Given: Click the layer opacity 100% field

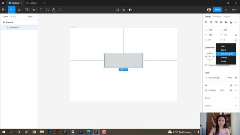Looking at the screenshot, I should tap(229, 78).
